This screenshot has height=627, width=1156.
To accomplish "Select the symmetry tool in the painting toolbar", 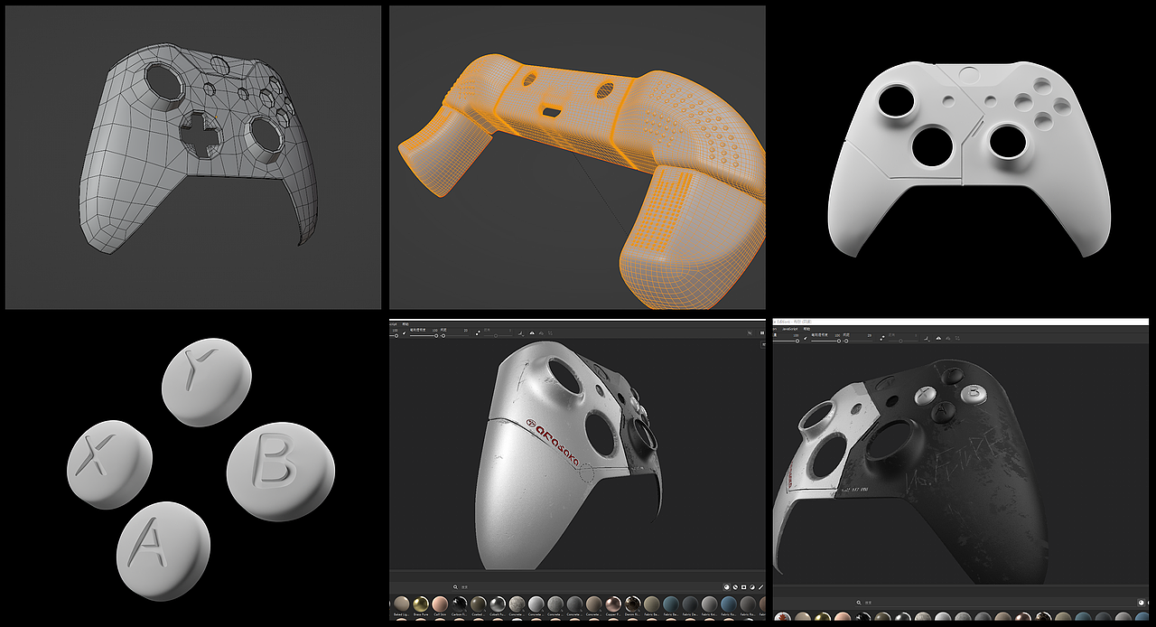I will pos(532,333).
